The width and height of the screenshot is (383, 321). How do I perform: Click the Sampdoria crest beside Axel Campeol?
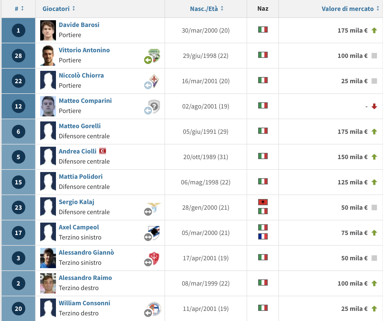[x=154, y=232]
